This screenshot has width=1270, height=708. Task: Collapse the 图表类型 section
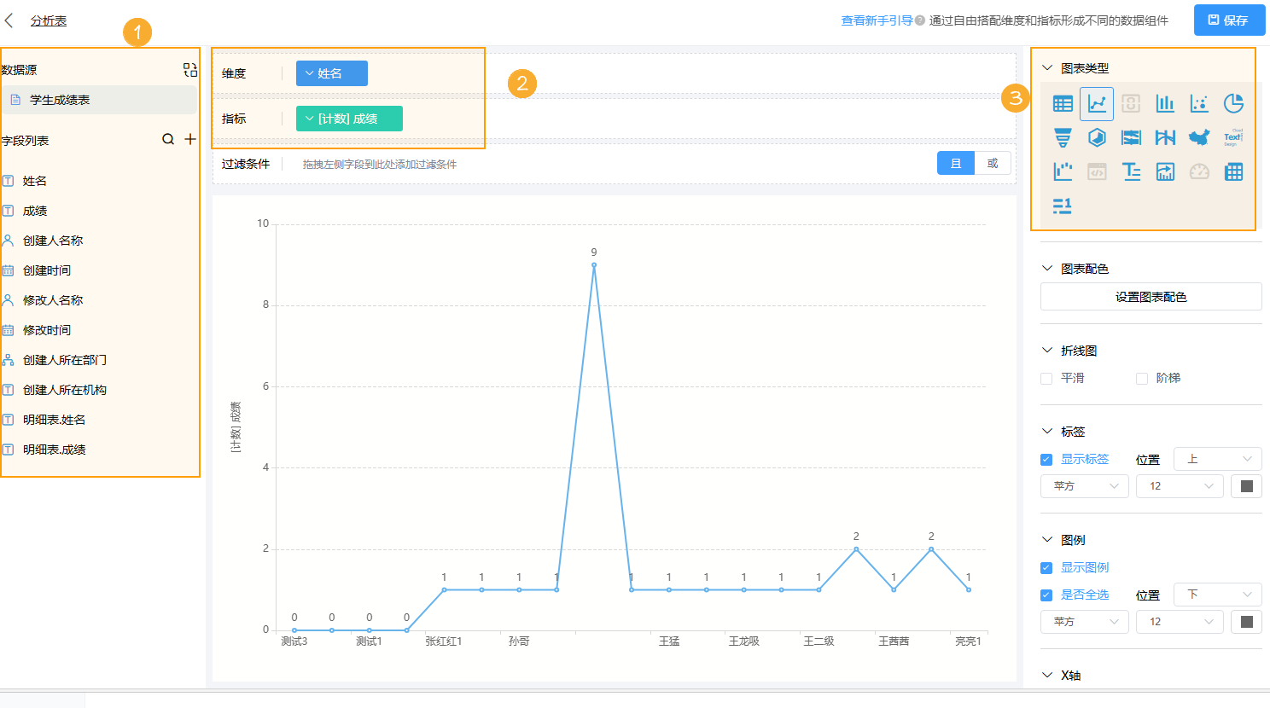pyautogui.click(x=1047, y=68)
